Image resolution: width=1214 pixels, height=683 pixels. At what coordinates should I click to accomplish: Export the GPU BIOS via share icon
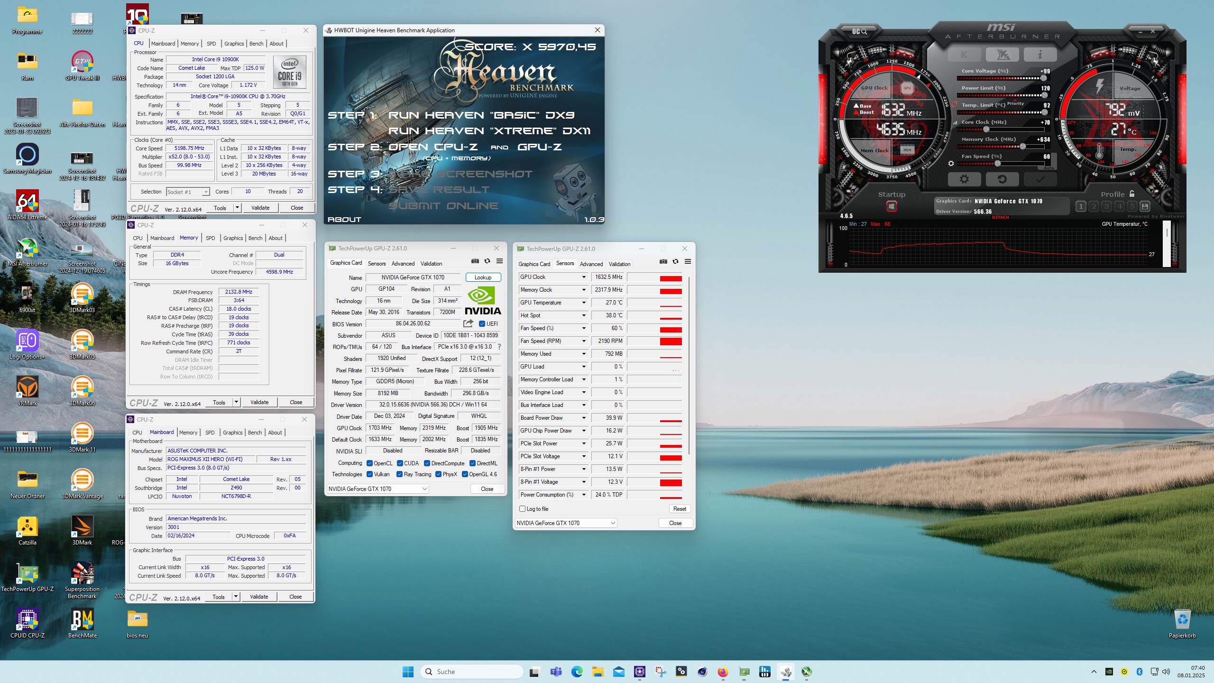coord(468,323)
